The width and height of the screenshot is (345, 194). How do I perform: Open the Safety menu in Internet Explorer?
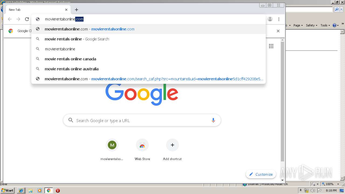[x=311, y=25]
